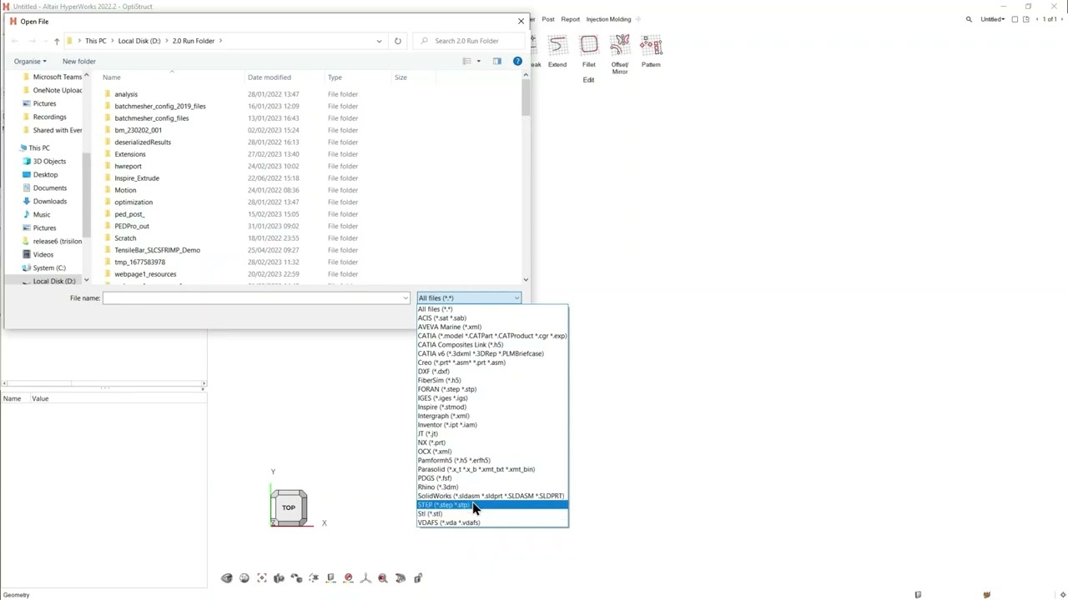
Task: Select the analysis folder
Action: point(126,94)
